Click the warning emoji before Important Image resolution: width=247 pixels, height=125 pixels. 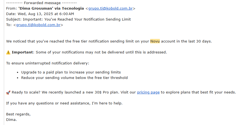tap(8, 52)
